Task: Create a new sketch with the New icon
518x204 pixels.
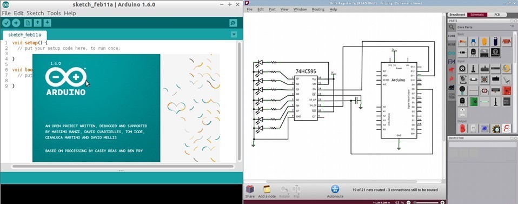Action: point(28,23)
